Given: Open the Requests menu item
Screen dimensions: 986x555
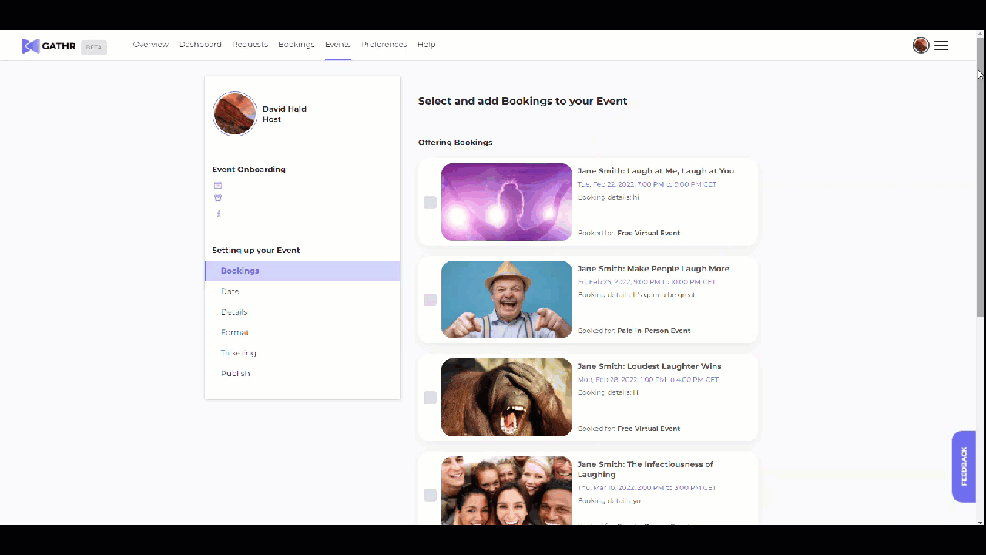Looking at the screenshot, I should [x=250, y=45].
